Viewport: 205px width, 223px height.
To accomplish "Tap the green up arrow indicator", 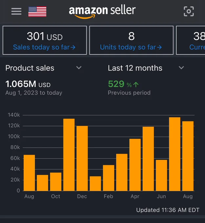I will 136,85.
